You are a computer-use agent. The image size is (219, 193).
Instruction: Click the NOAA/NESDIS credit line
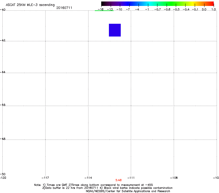click(128, 191)
